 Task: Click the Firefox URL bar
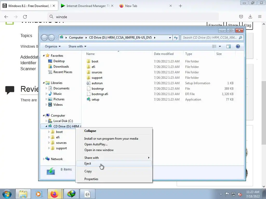coord(133,17)
